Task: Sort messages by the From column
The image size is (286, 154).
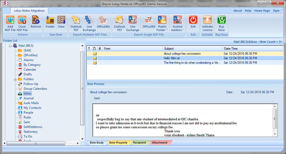Action: [x=133, y=49]
